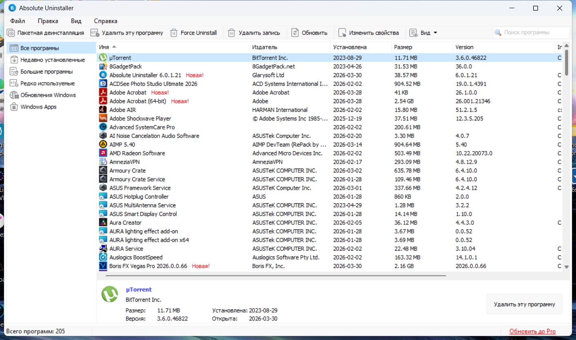Click the 635.78 MB size cell
The width and height of the screenshot is (576, 340).
coord(407,171)
